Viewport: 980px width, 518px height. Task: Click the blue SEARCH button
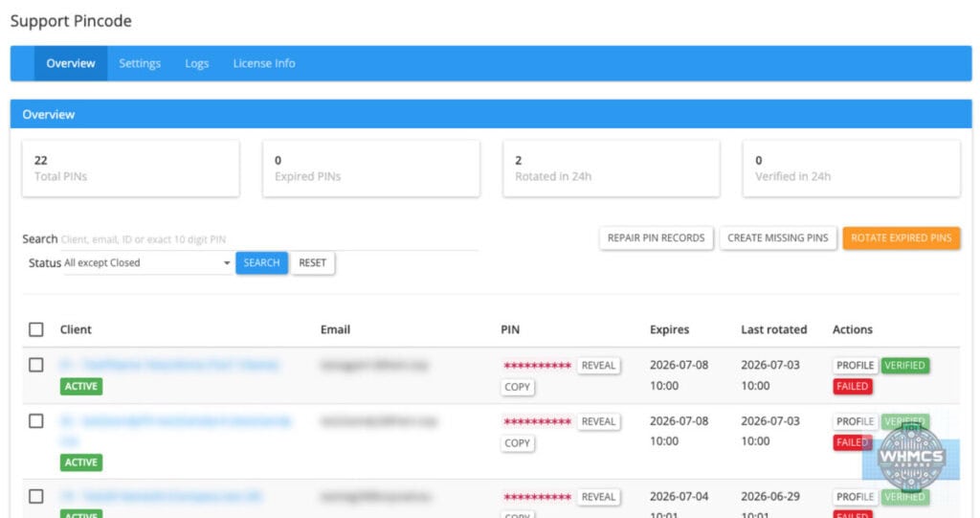coord(261,262)
